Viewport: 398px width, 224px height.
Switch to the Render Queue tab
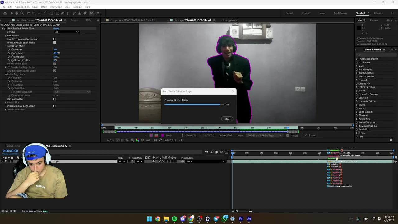click(13, 146)
